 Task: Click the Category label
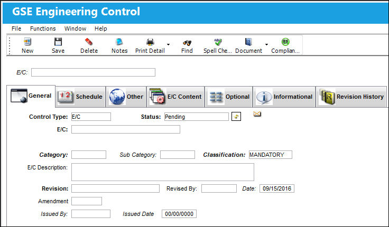click(x=53, y=155)
